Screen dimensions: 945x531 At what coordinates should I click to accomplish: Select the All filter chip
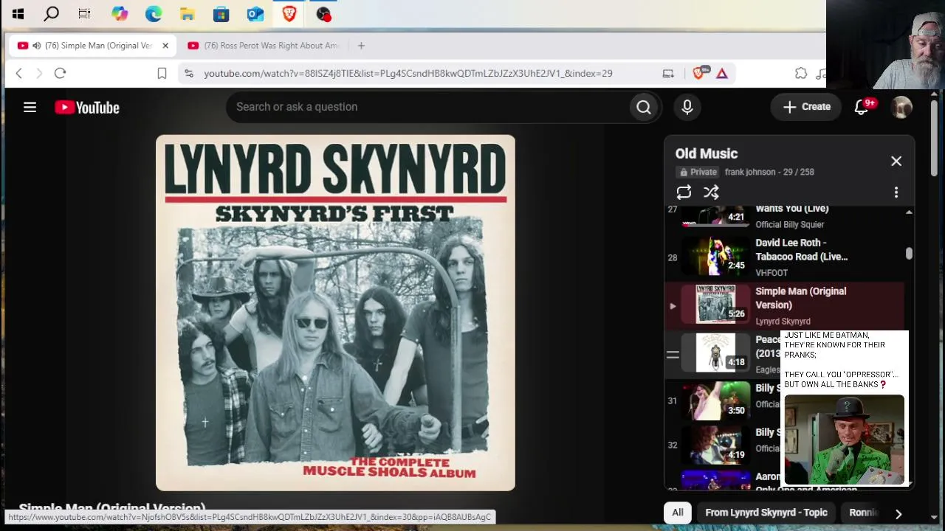click(678, 513)
